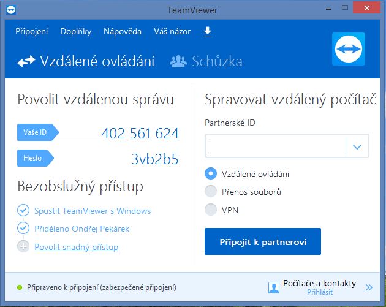This screenshot has height=307, width=386.
Task: Click the Partnerské ID label text
Action: (230, 123)
